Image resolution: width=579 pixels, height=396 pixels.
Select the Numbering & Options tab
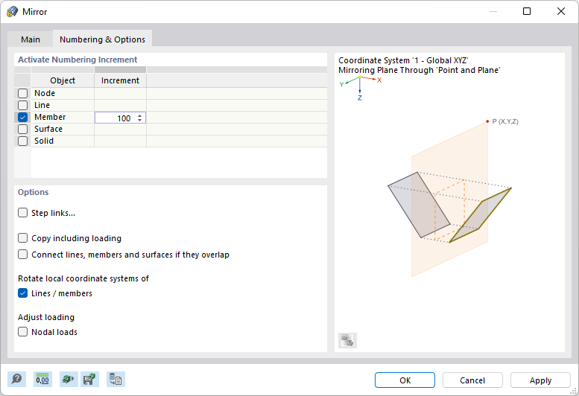point(102,39)
